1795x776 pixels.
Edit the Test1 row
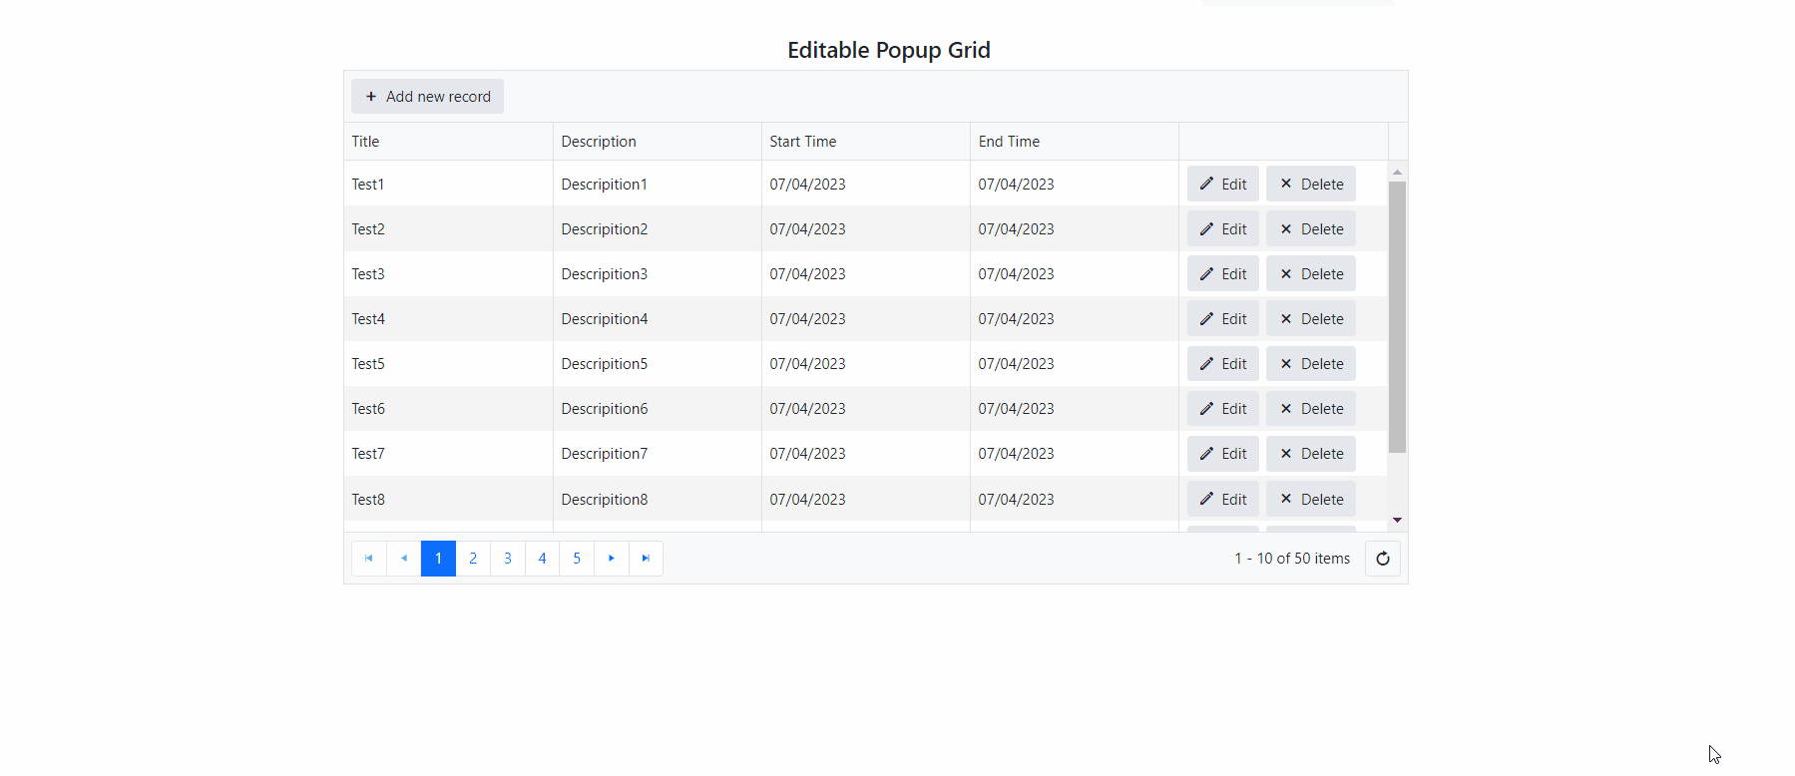(1222, 184)
